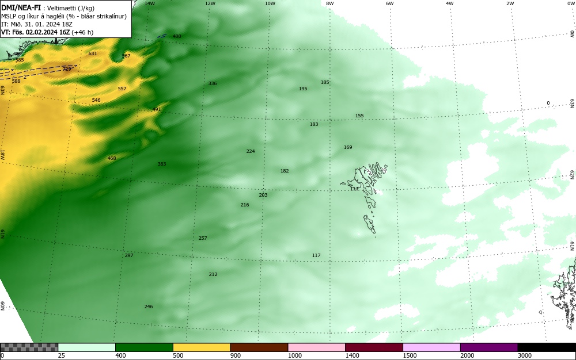This screenshot has height=360, width=576.
Task: Click the 4W longitude label
Action: coord(450,3)
